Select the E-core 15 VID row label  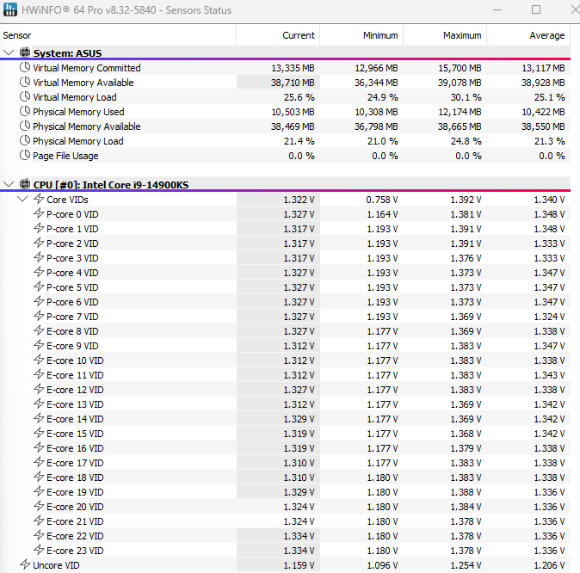click(75, 434)
